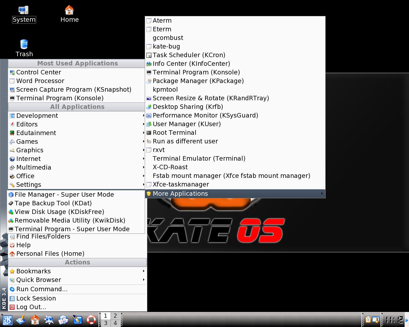Click the Klipper clipboard tray icon

pyautogui.click(x=368, y=320)
